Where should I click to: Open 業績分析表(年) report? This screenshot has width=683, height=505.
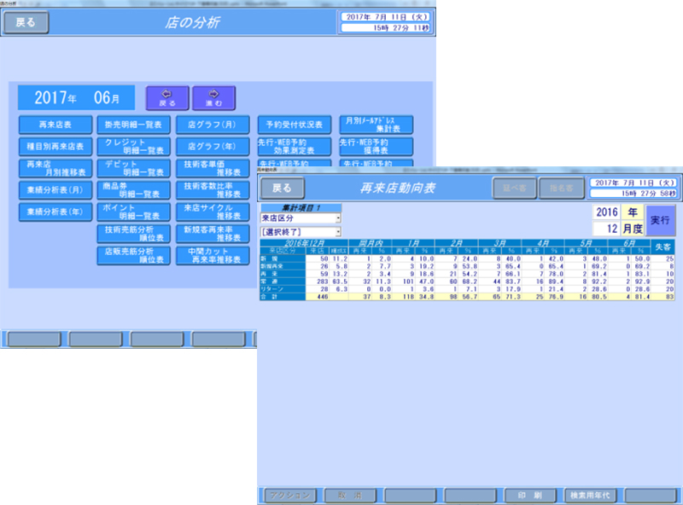pos(55,212)
